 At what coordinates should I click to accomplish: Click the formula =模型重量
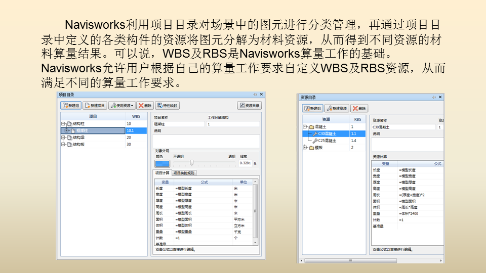(184, 232)
